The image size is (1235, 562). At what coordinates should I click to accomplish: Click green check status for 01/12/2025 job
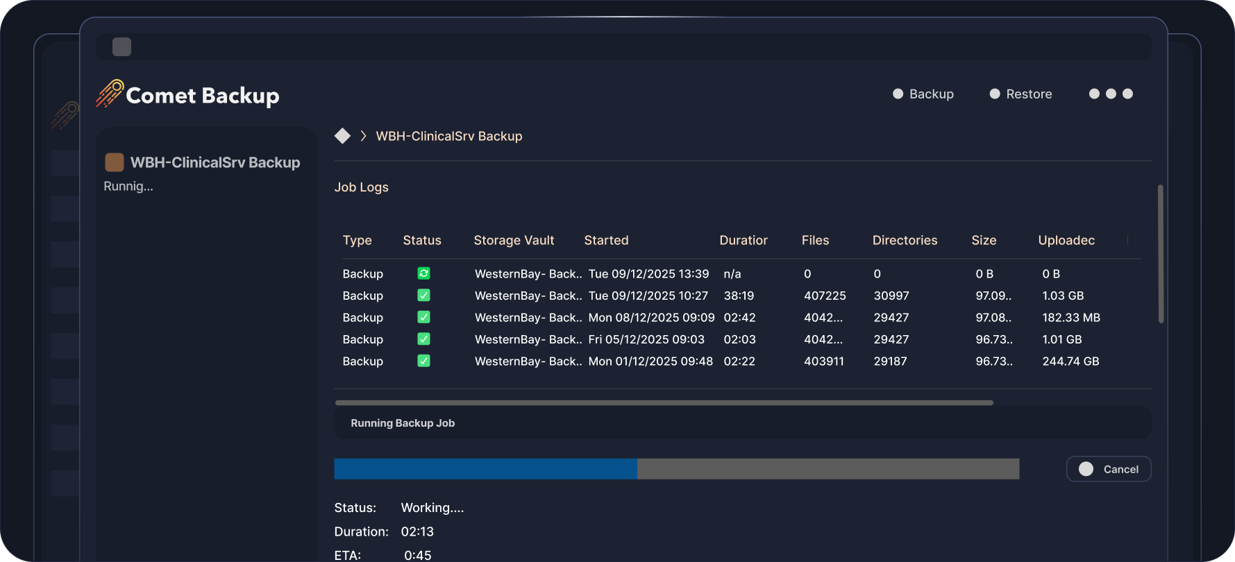point(423,361)
